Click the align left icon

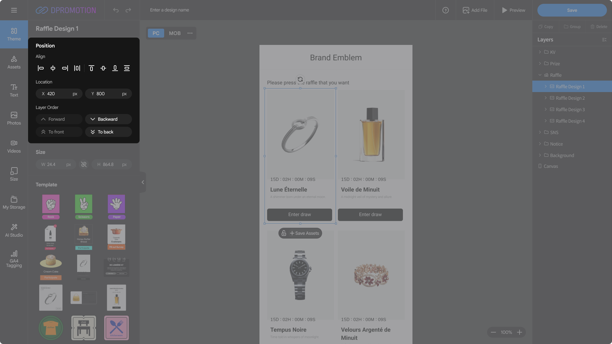click(41, 68)
